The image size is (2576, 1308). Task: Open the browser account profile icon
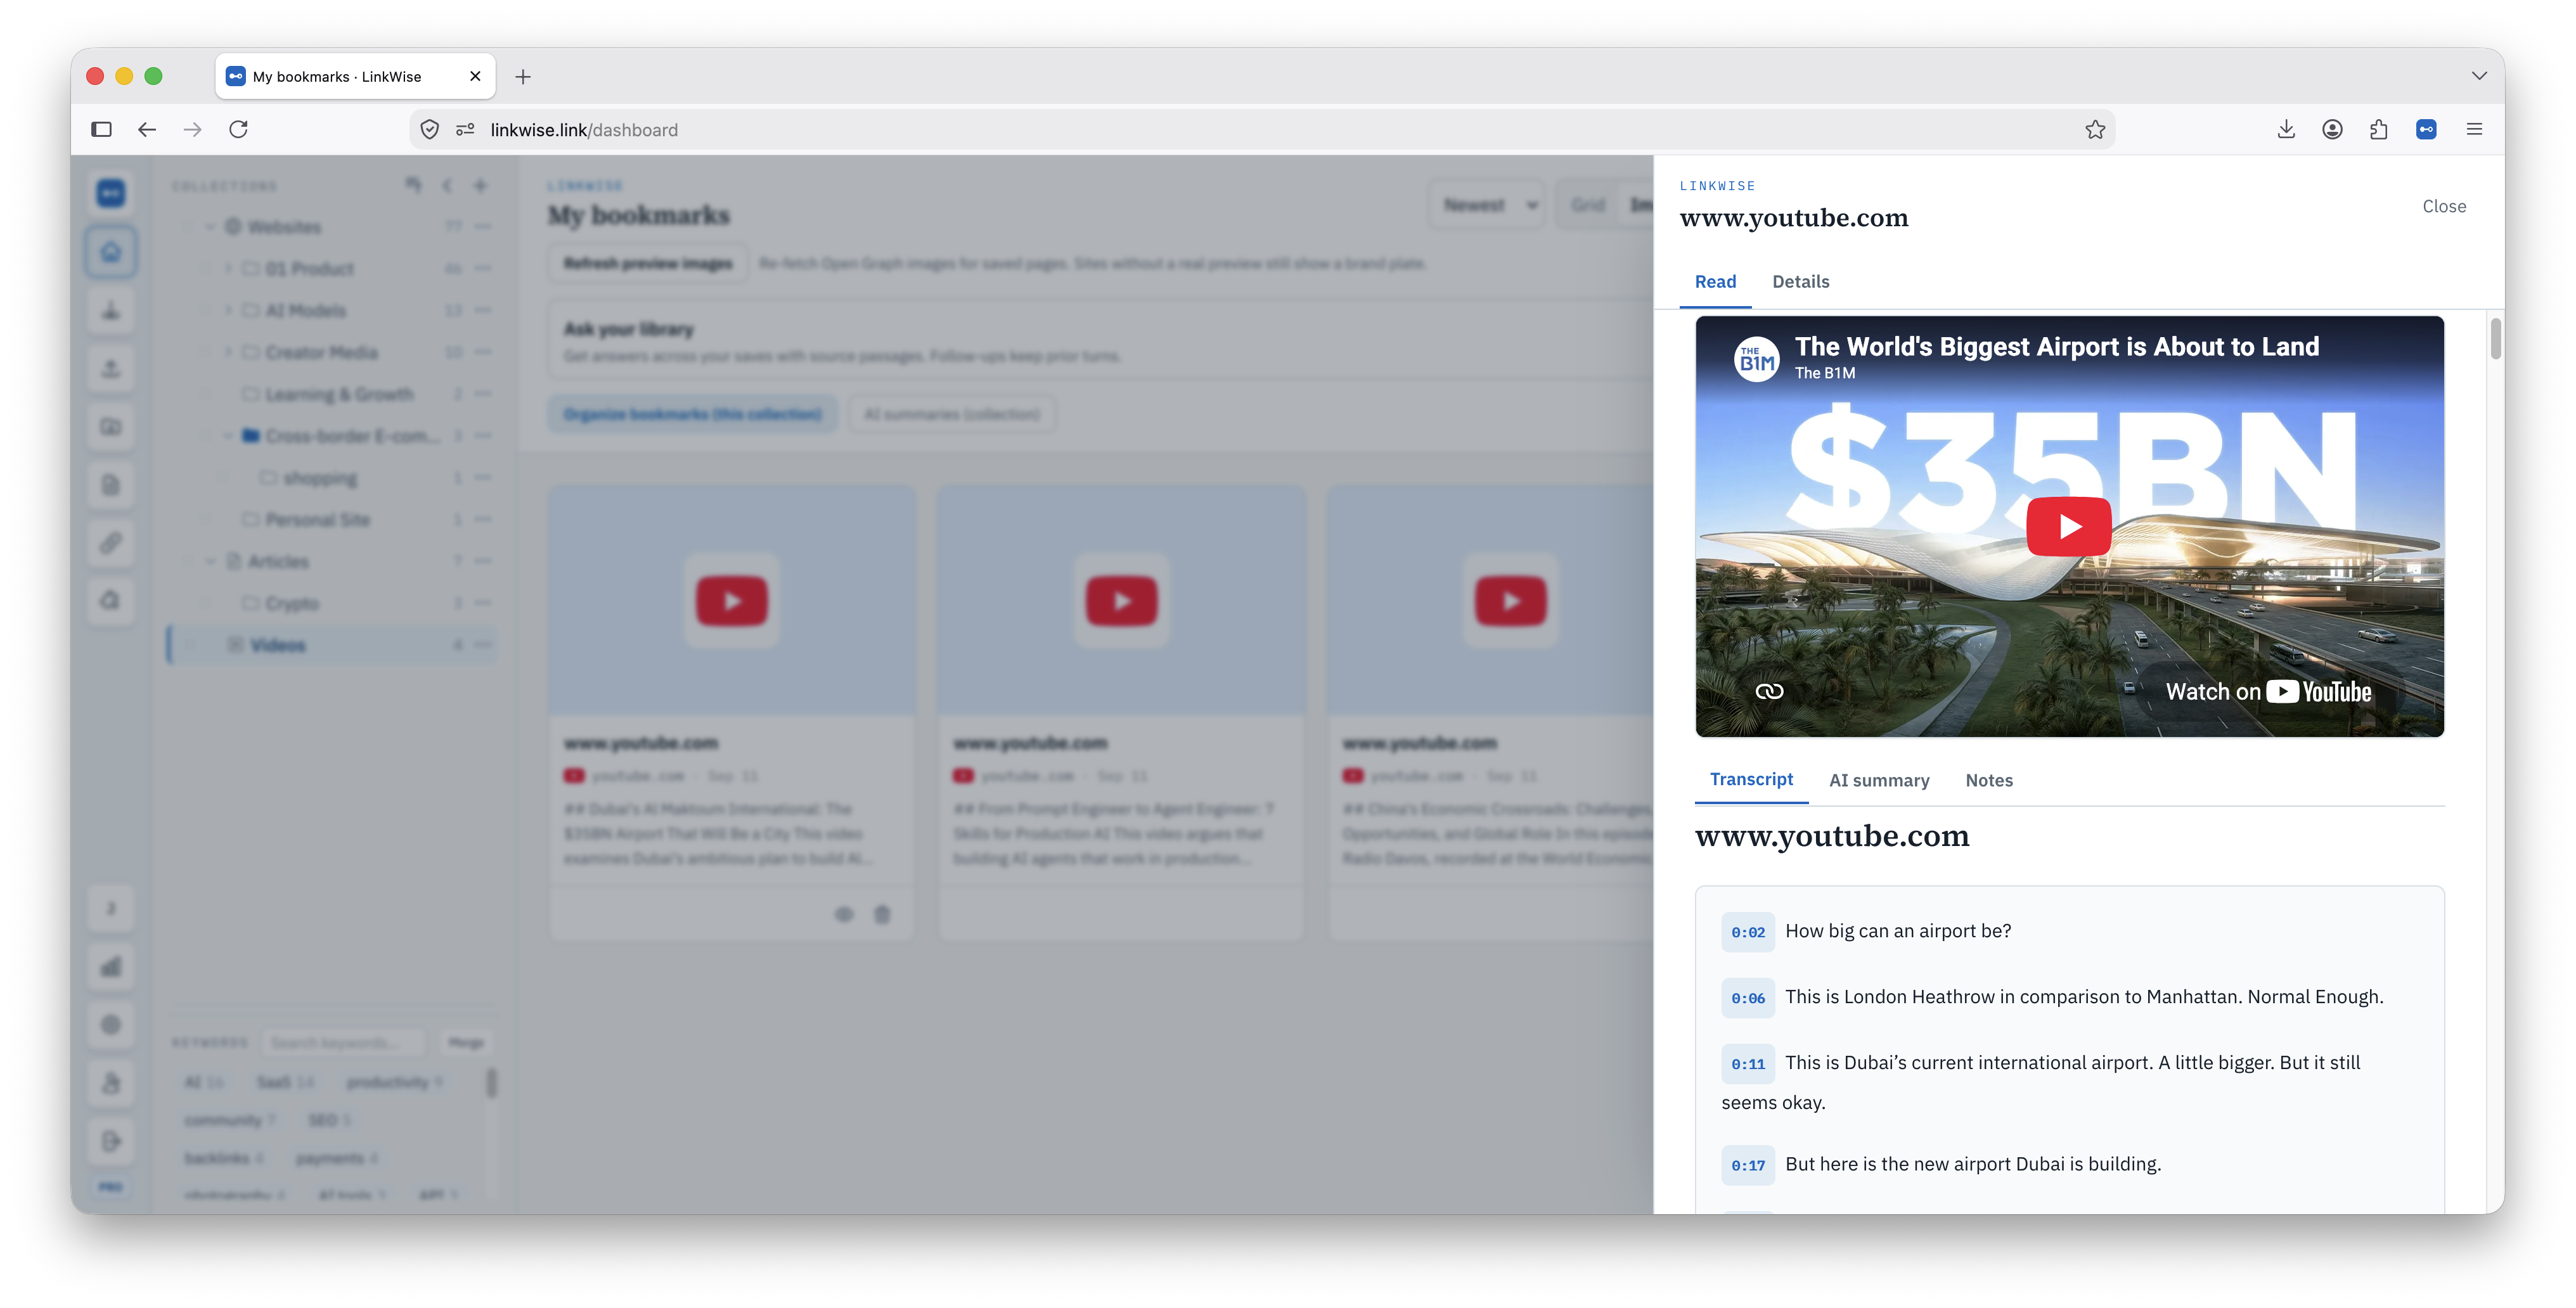(x=2332, y=129)
